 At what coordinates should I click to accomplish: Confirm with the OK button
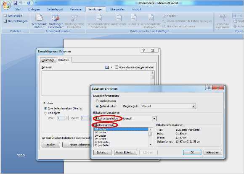192,153
